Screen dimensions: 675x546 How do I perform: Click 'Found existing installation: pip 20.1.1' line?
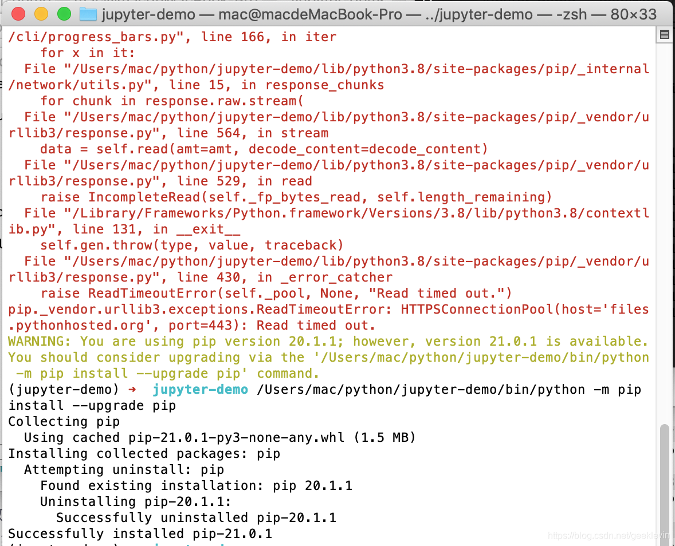coord(197,485)
